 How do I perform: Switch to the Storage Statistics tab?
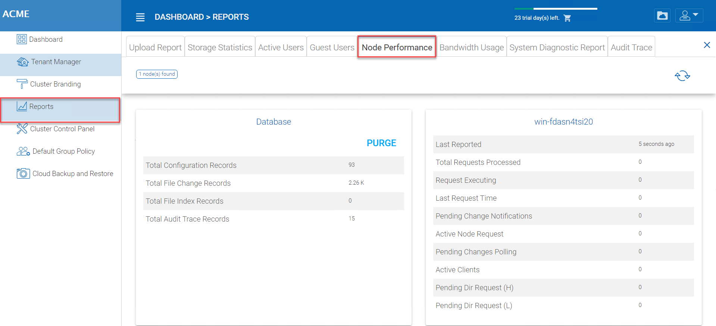coord(220,47)
